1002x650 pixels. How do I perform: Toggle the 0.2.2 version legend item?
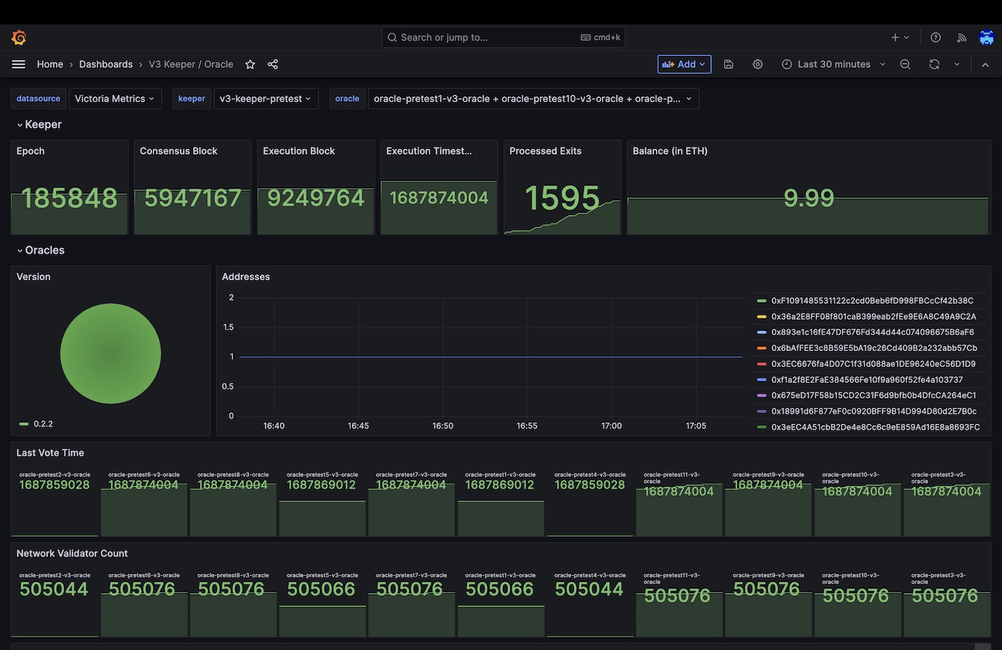(43, 424)
